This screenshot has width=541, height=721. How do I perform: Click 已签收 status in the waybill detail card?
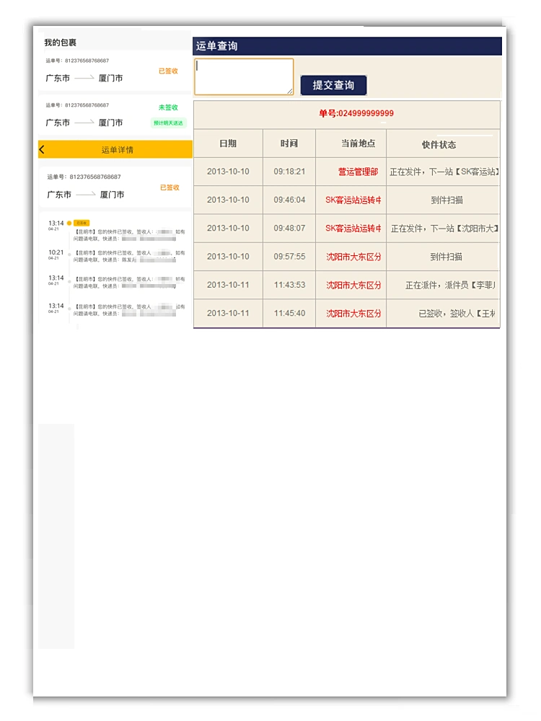(170, 187)
